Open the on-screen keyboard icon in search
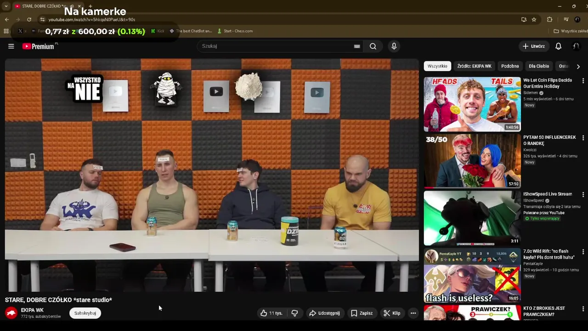Viewport: 588px width, 331px height. coord(357,46)
